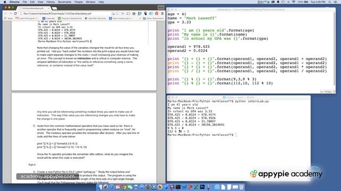Open Google Chrome from the Dock
Image resolution: width=341 pixels, height=191 pixels.
tap(124, 187)
